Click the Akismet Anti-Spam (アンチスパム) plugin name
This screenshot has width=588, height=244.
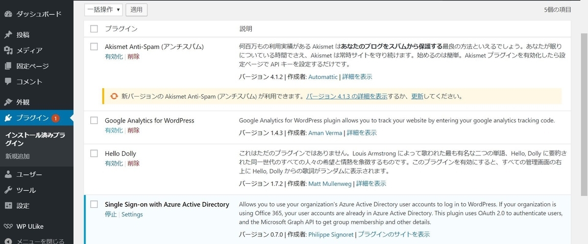click(x=154, y=47)
